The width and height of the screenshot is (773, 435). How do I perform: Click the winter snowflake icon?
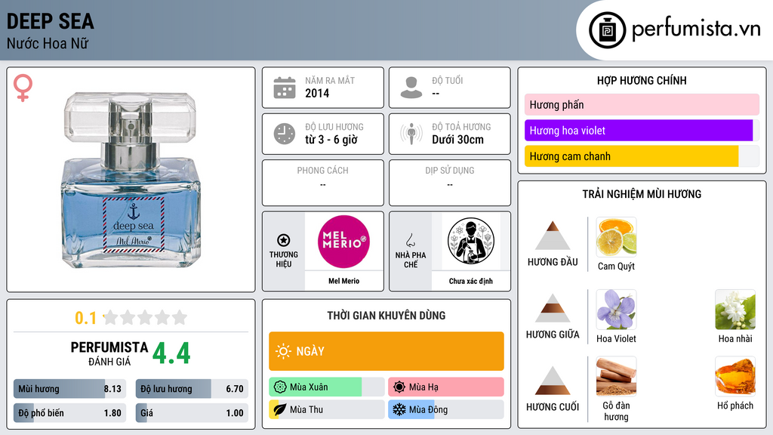pyautogui.click(x=399, y=409)
